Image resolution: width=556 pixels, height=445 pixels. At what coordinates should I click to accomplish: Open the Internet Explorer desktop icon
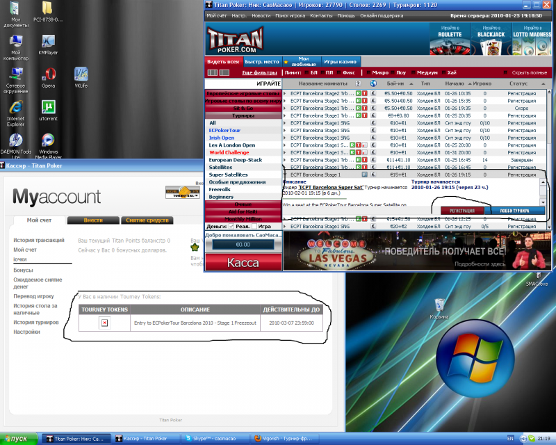click(x=15, y=113)
